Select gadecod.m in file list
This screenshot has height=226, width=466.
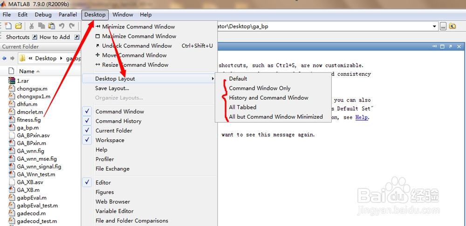pyautogui.click(x=31, y=213)
